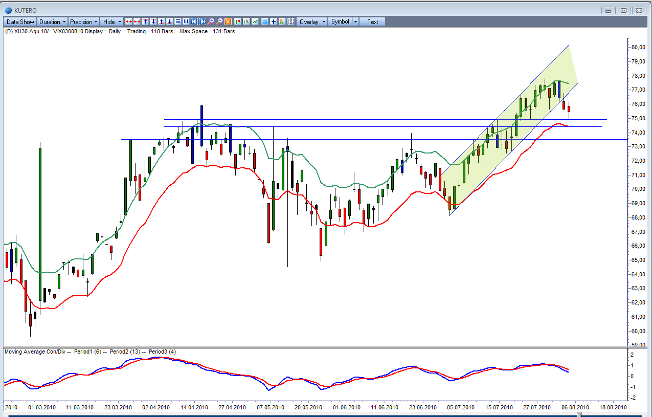Click the orange X delete icon

228,21
